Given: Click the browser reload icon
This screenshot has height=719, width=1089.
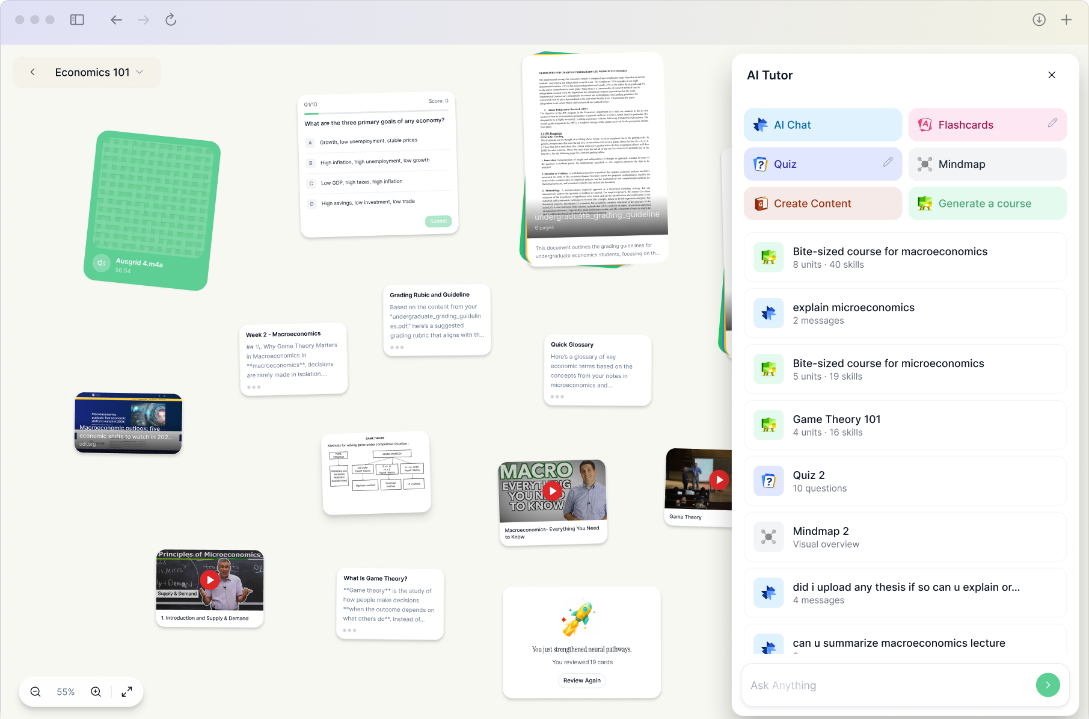Looking at the screenshot, I should pyautogui.click(x=171, y=20).
